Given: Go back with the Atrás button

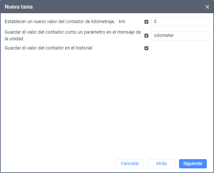Looking at the screenshot, I should (x=161, y=163).
